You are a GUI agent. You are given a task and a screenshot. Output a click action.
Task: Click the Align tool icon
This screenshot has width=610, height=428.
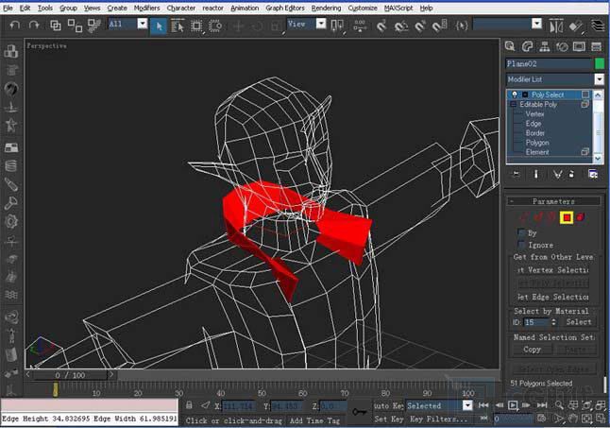click(x=576, y=26)
